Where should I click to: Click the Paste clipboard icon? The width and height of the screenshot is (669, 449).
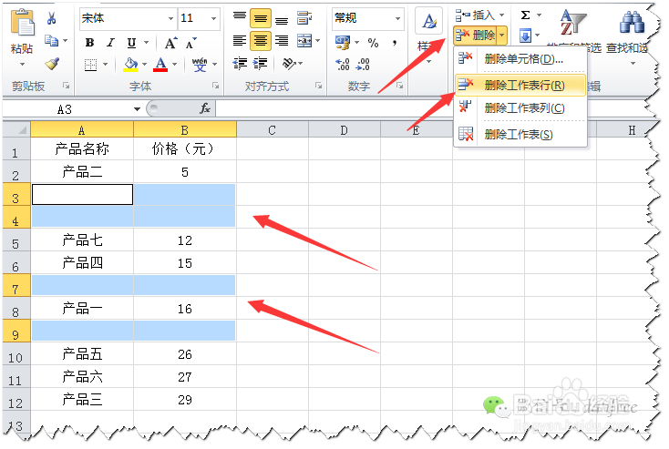coord(22,22)
